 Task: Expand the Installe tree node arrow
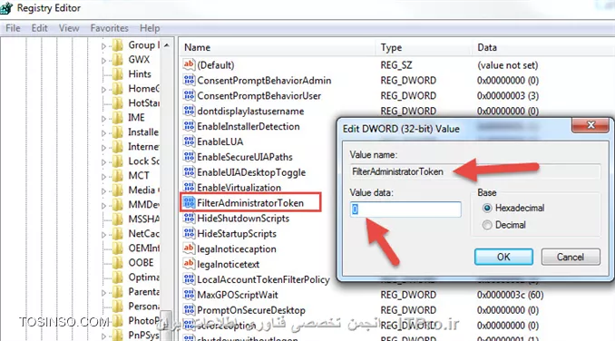103,133
